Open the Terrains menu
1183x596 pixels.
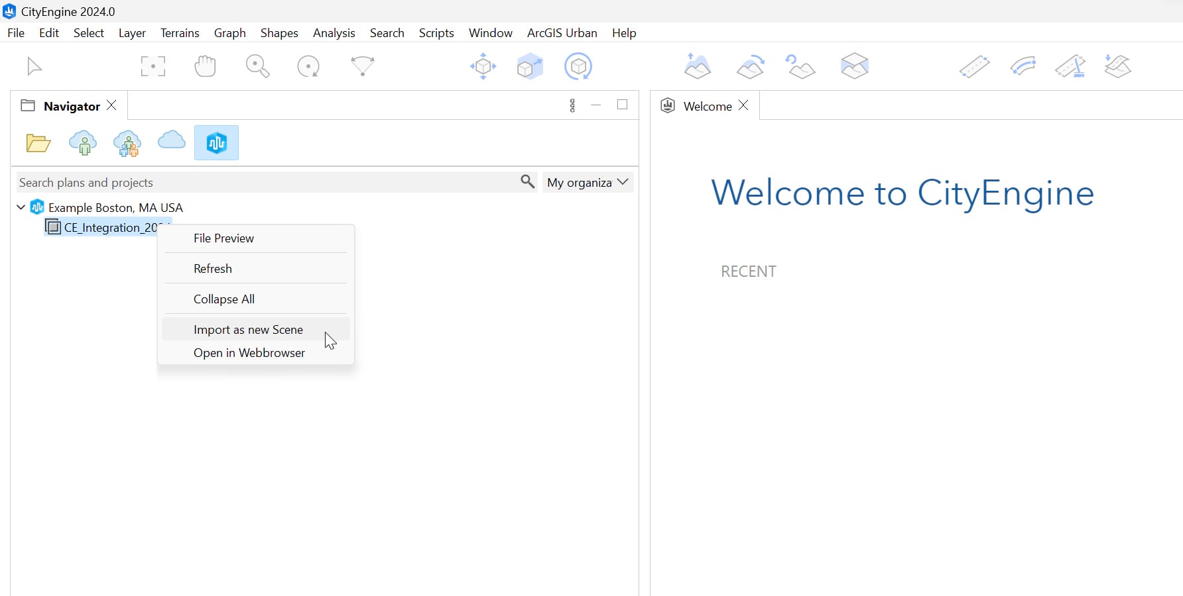(180, 32)
